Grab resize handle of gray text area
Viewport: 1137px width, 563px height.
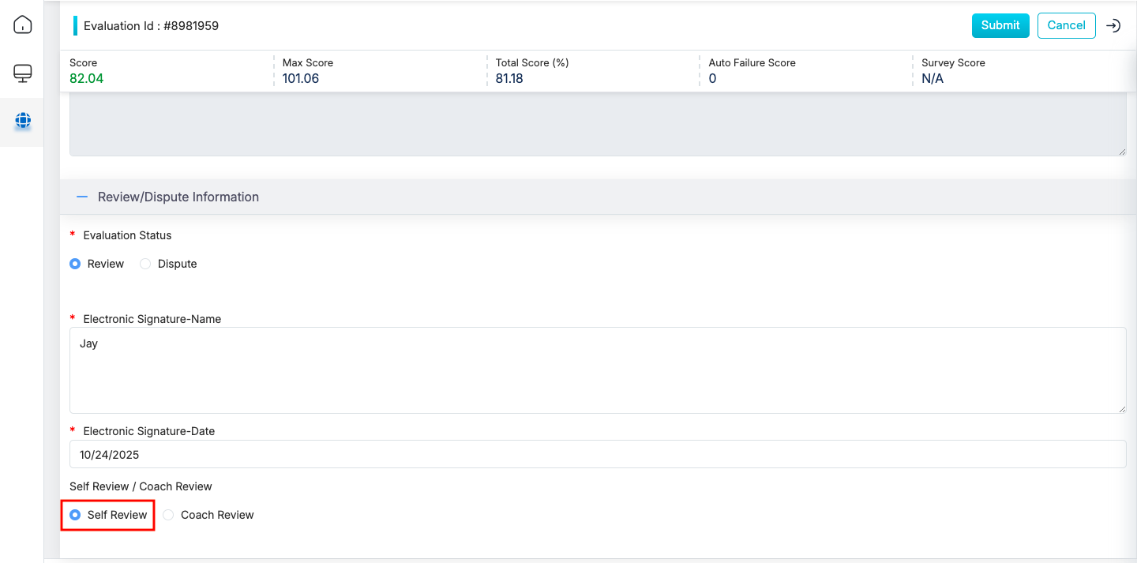1122,151
